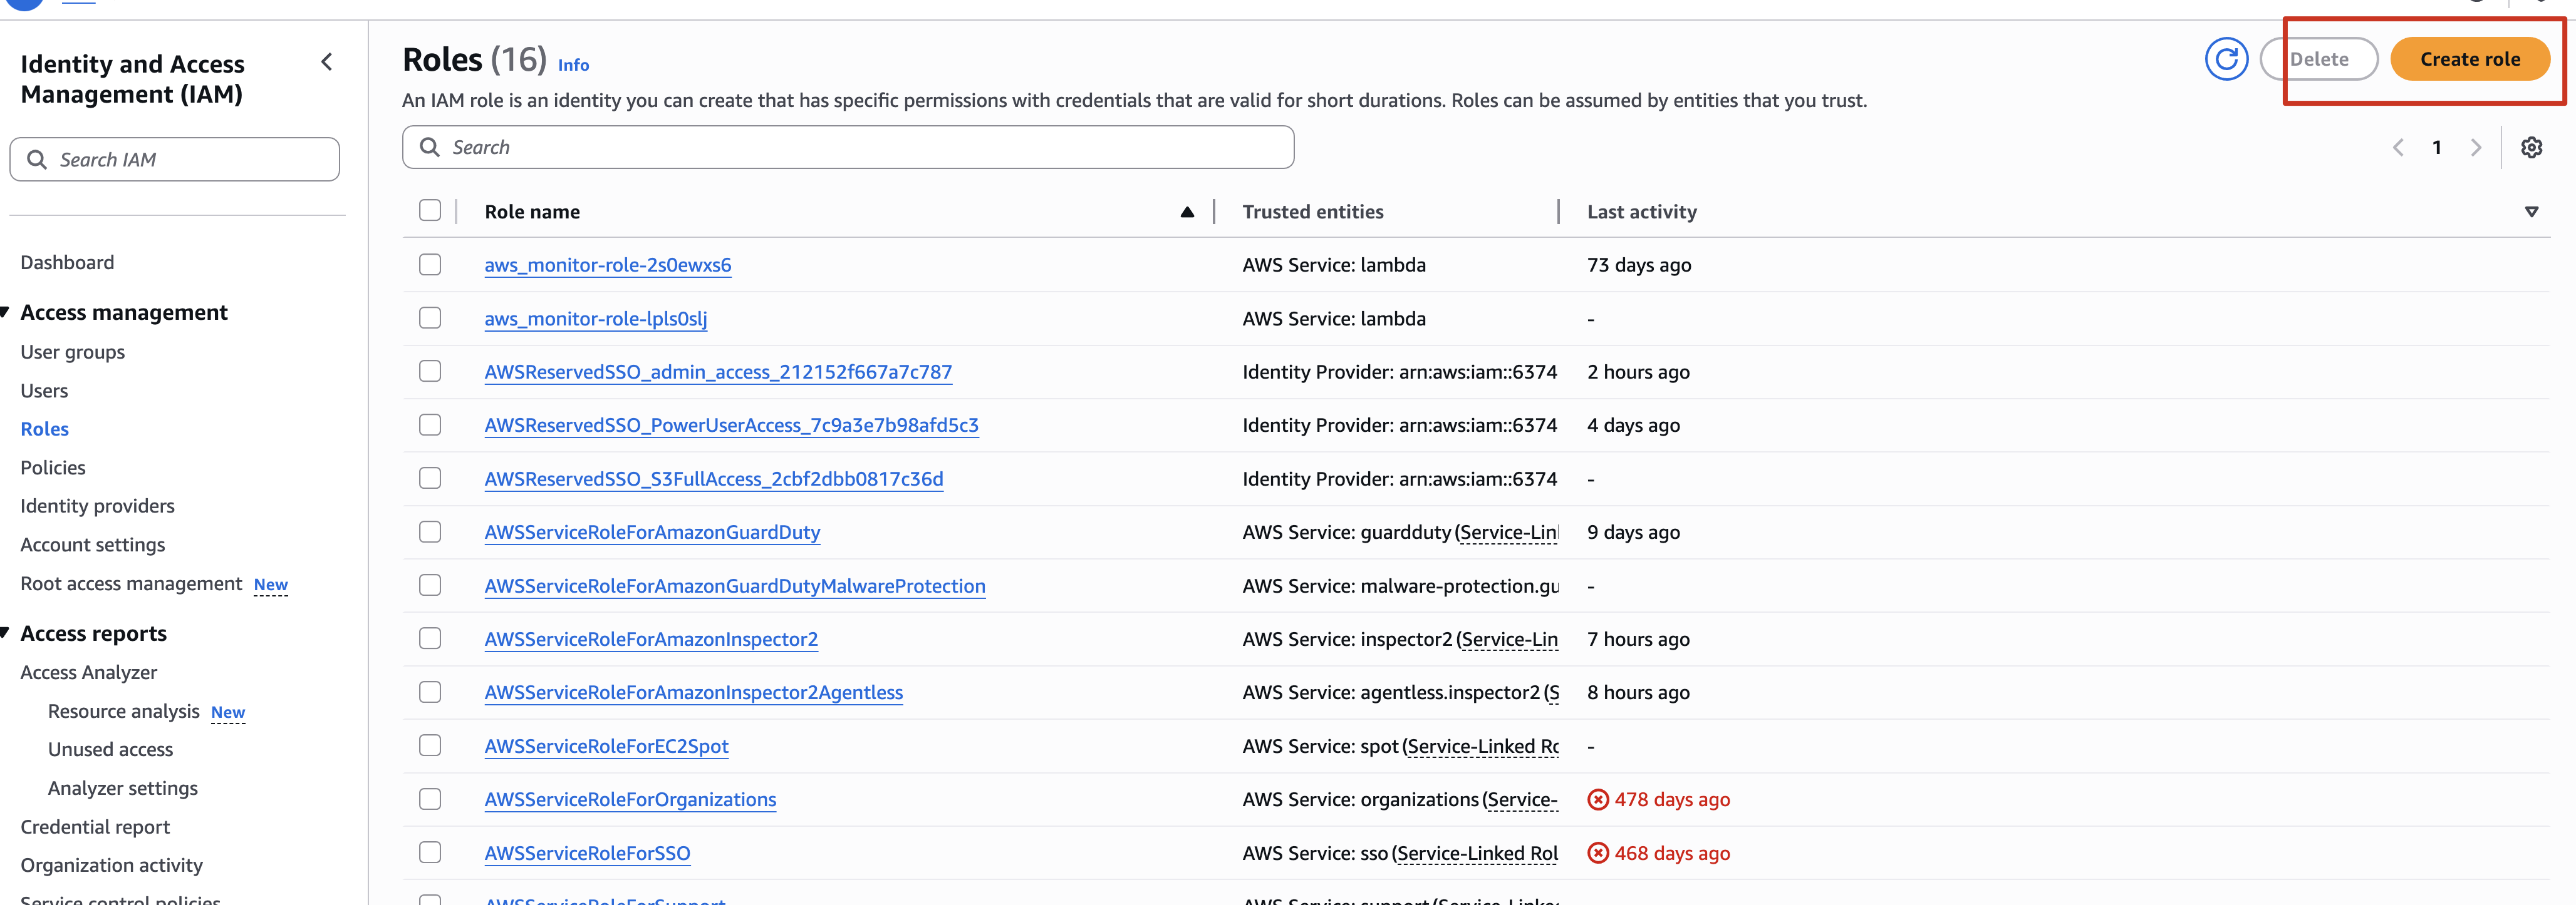Image resolution: width=2576 pixels, height=905 pixels.
Task: Open Policies in the sidebar
Action: 53,468
